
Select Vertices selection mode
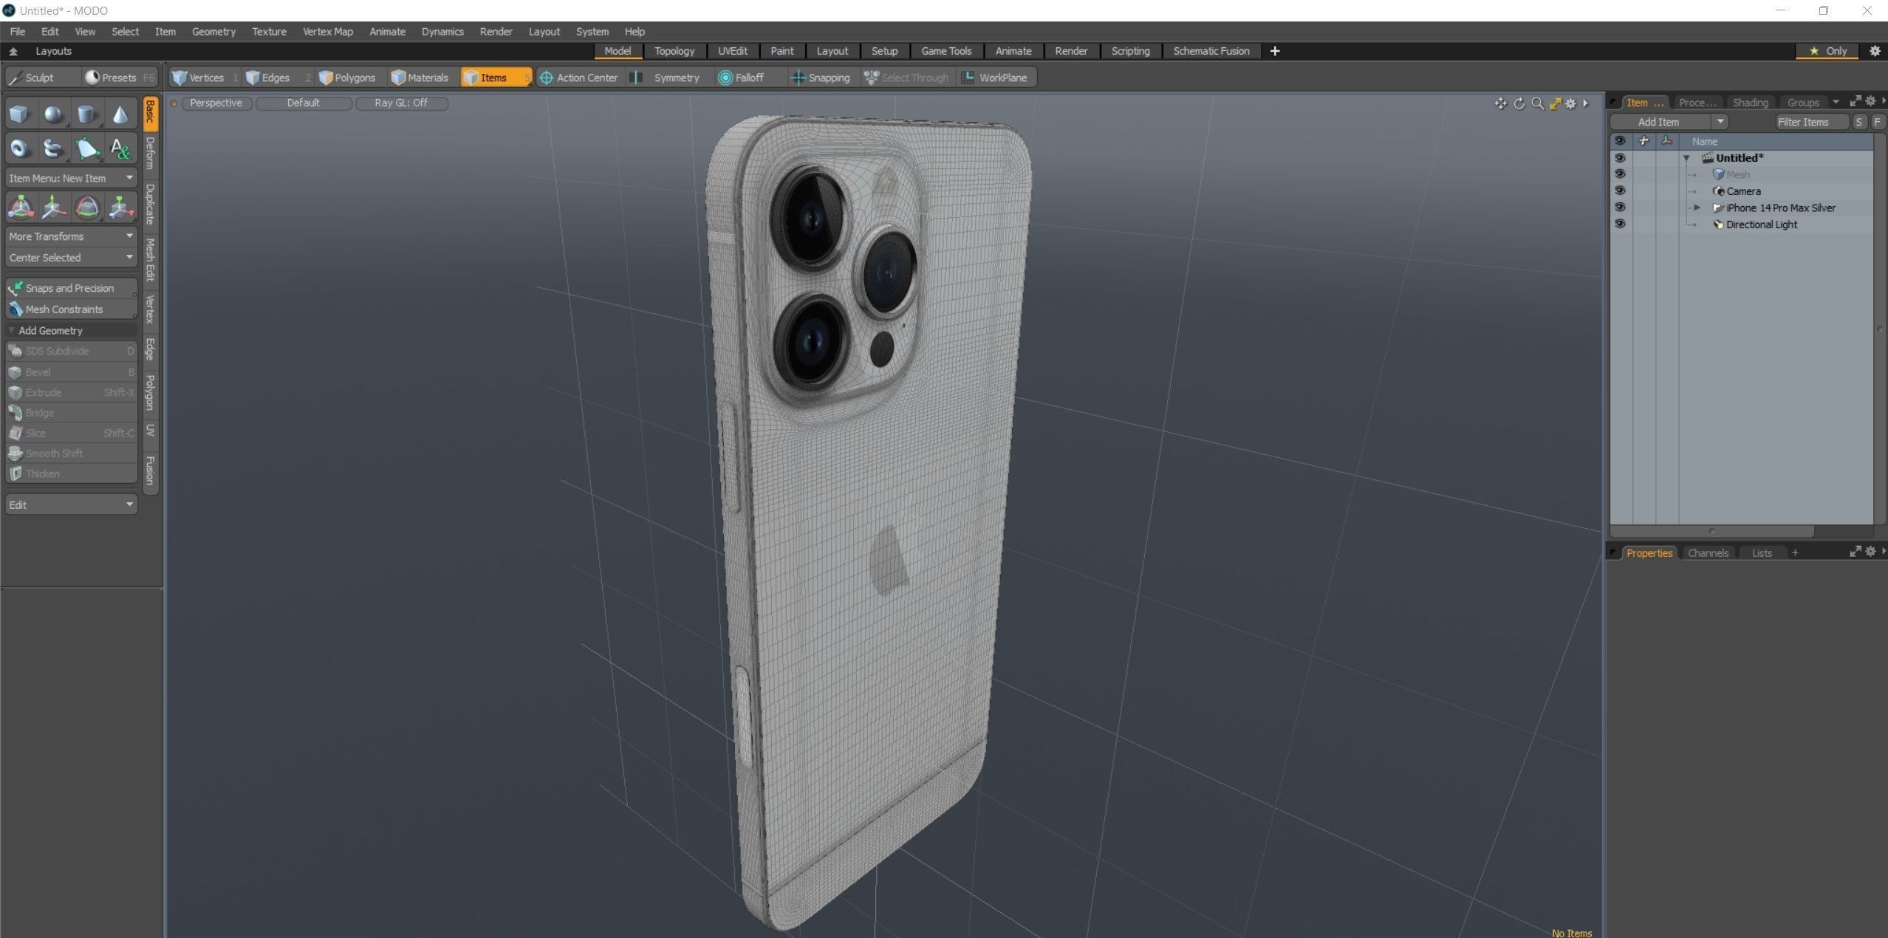coord(205,78)
